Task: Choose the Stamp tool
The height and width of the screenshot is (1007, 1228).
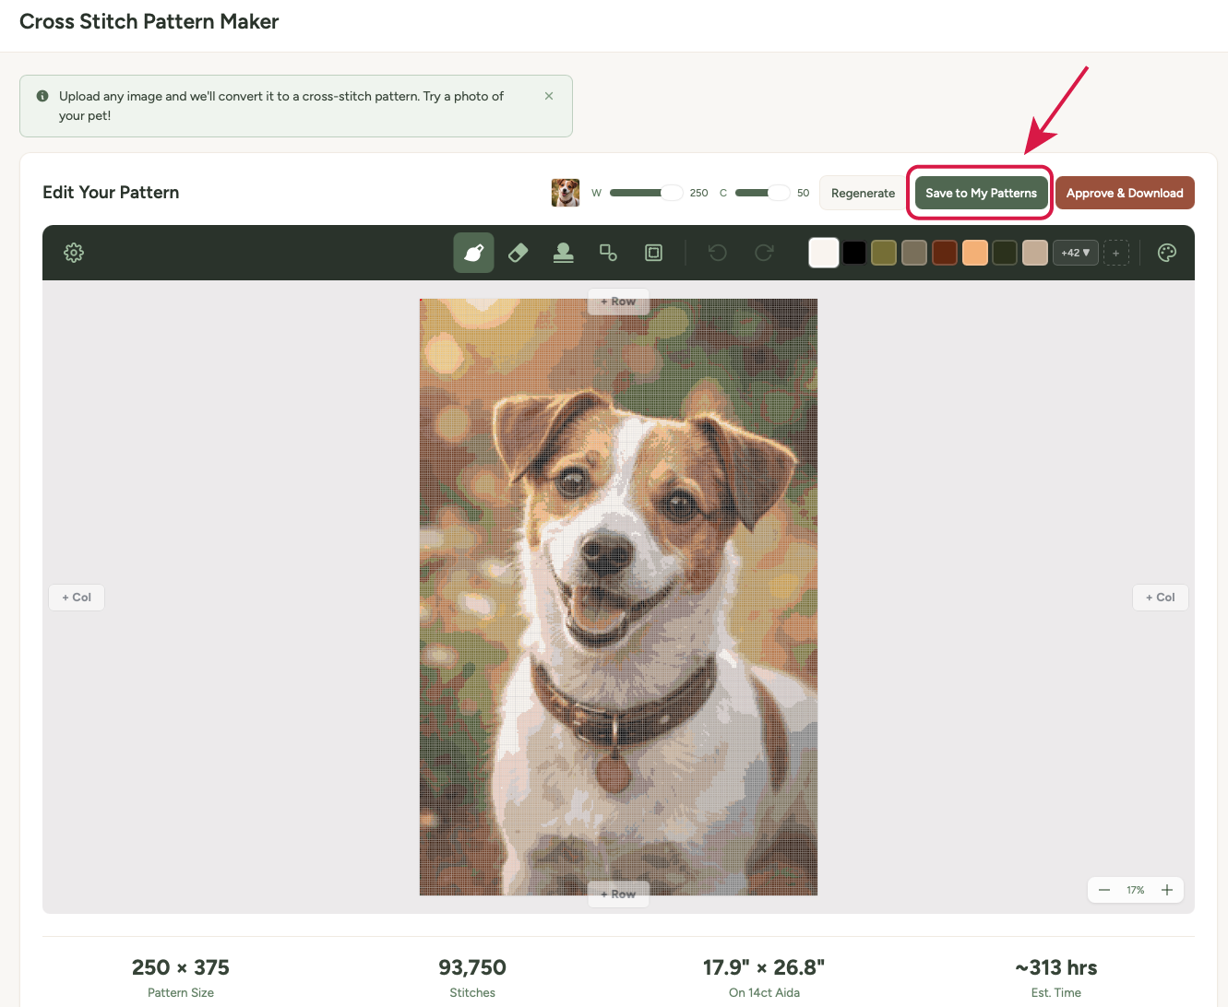Action: click(564, 252)
